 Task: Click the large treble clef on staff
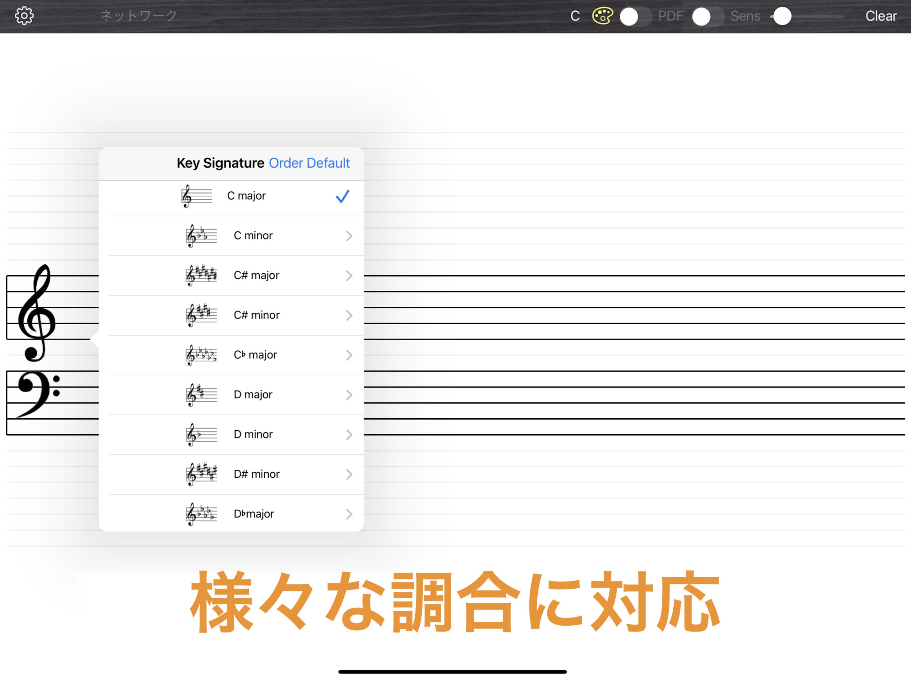[36, 313]
